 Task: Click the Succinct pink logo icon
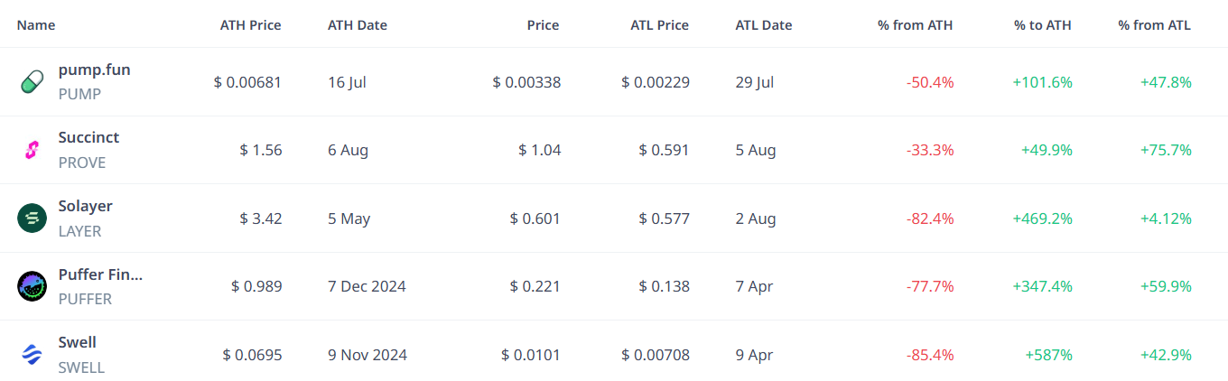pyautogui.click(x=32, y=150)
